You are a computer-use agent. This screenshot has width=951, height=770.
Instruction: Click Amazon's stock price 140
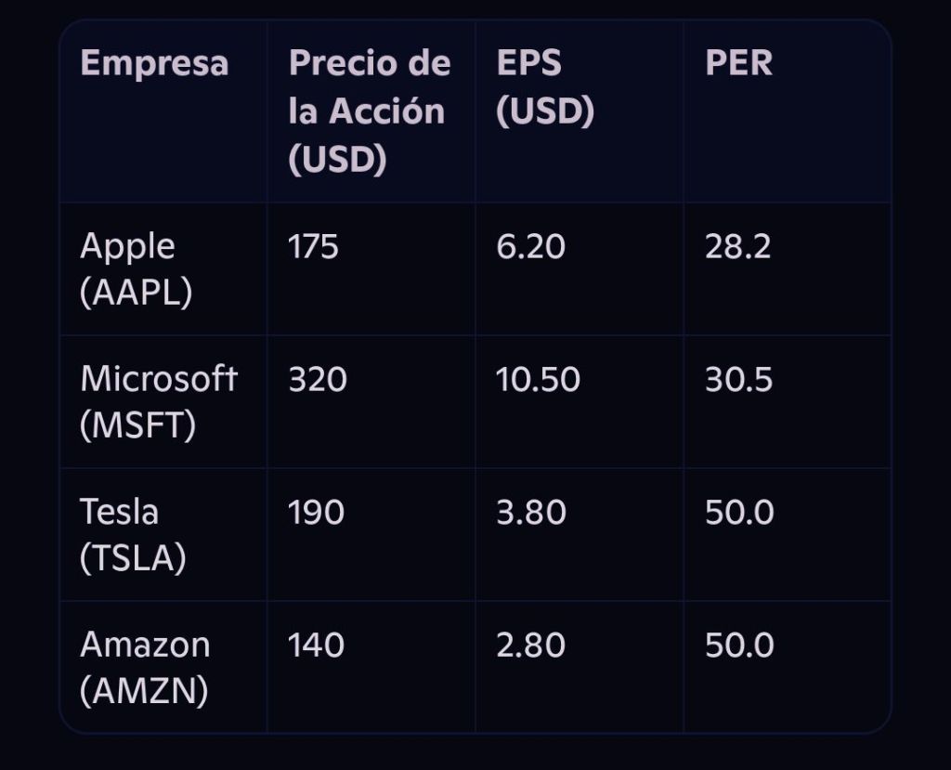point(316,646)
